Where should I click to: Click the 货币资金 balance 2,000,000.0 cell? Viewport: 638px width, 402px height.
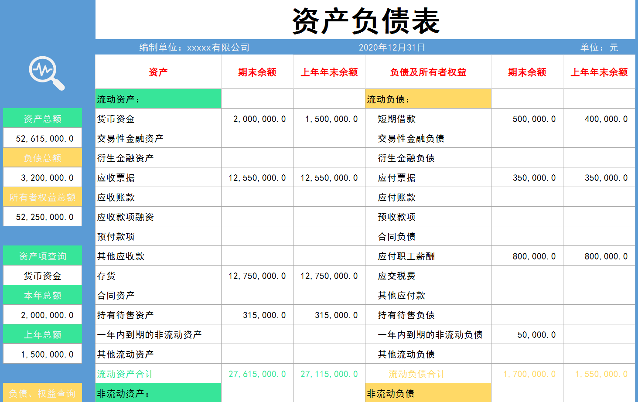[x=257, y=118]
